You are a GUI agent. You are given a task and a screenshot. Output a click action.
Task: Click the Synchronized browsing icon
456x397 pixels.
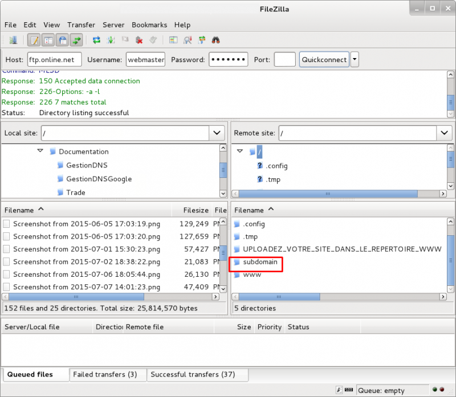pos(202,40)
